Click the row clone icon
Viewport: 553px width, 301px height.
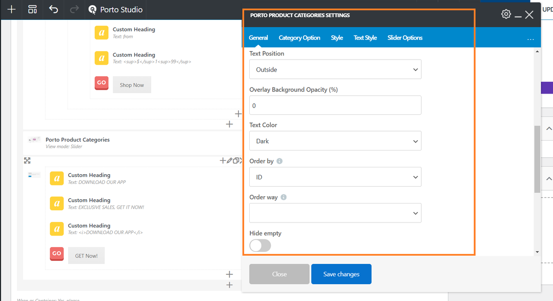[x=236, y=160]
